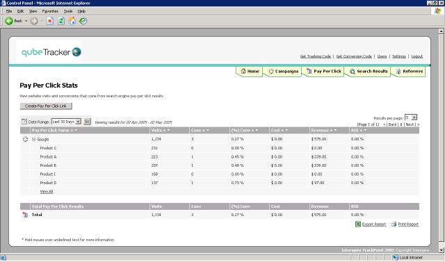Viewport: 445px width, 262px height.
Task: Open the Get Tracking Code link
Action: tap(315, 56)
